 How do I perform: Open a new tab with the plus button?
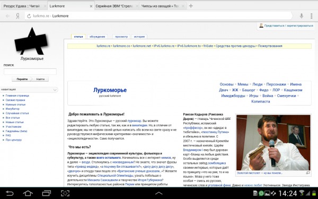coord(191,6)
